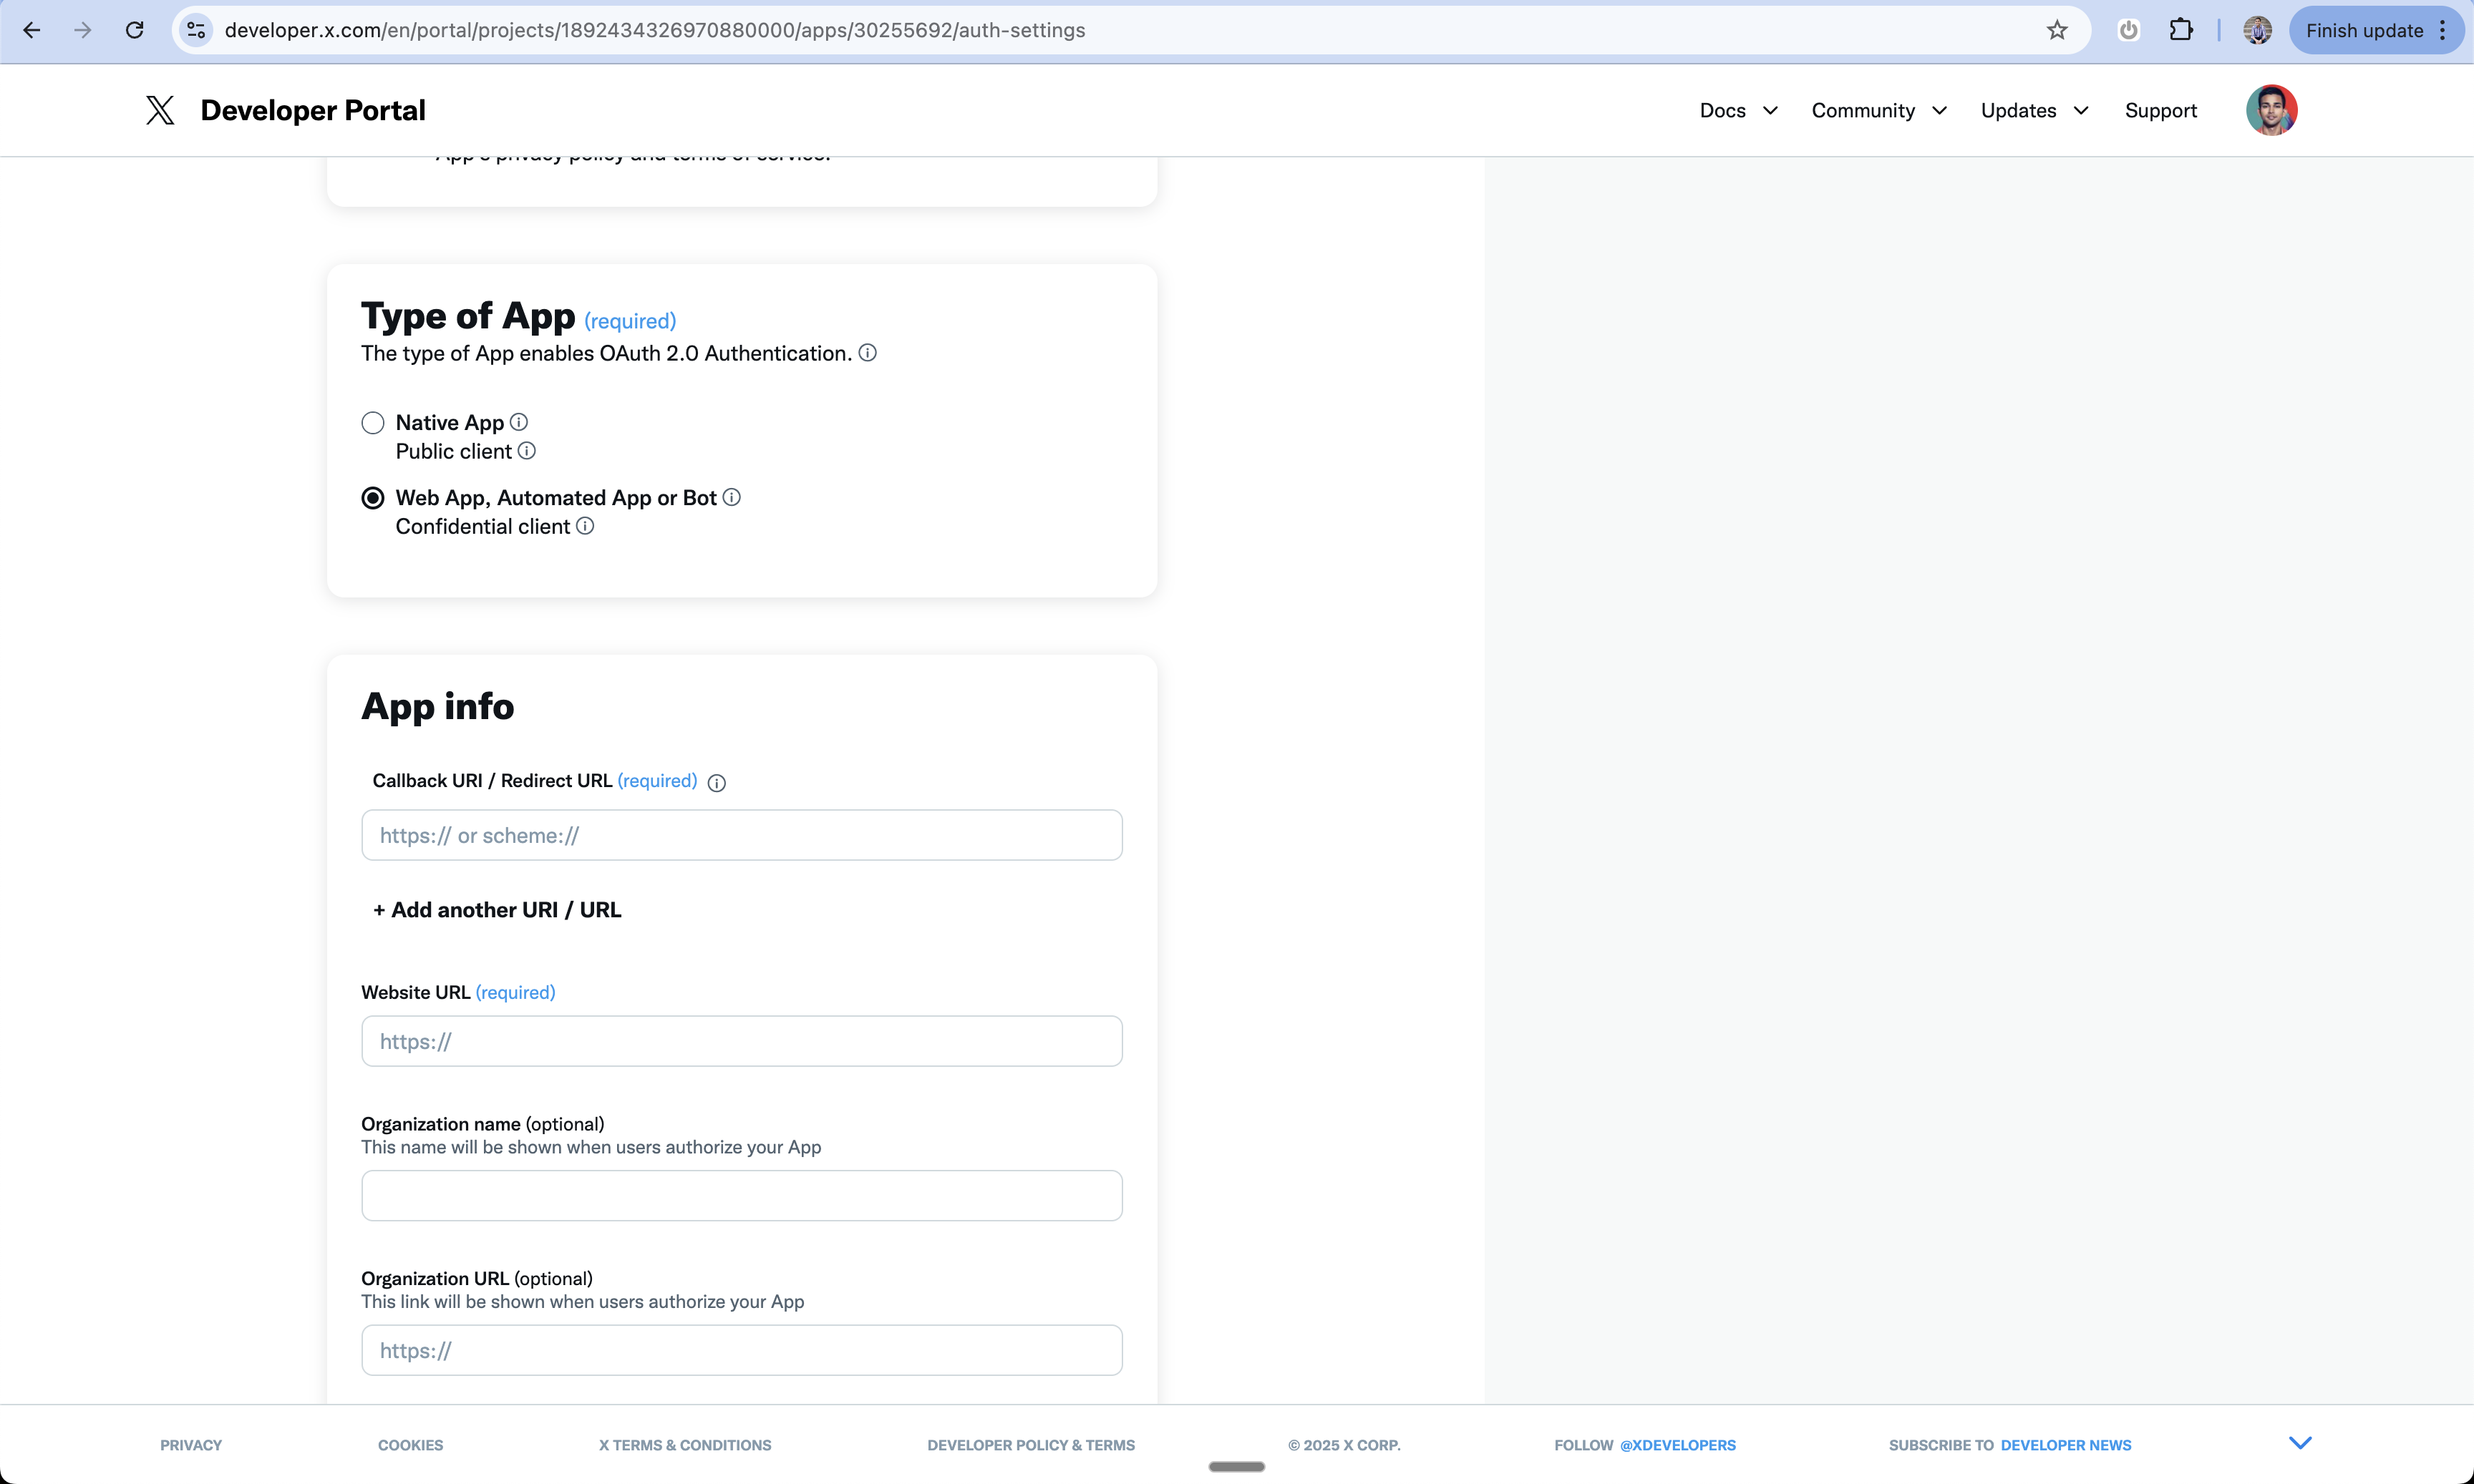Open the @XDEVELOPERS follow link
2474x1484 pixels.
[x=1677, y=1445]
